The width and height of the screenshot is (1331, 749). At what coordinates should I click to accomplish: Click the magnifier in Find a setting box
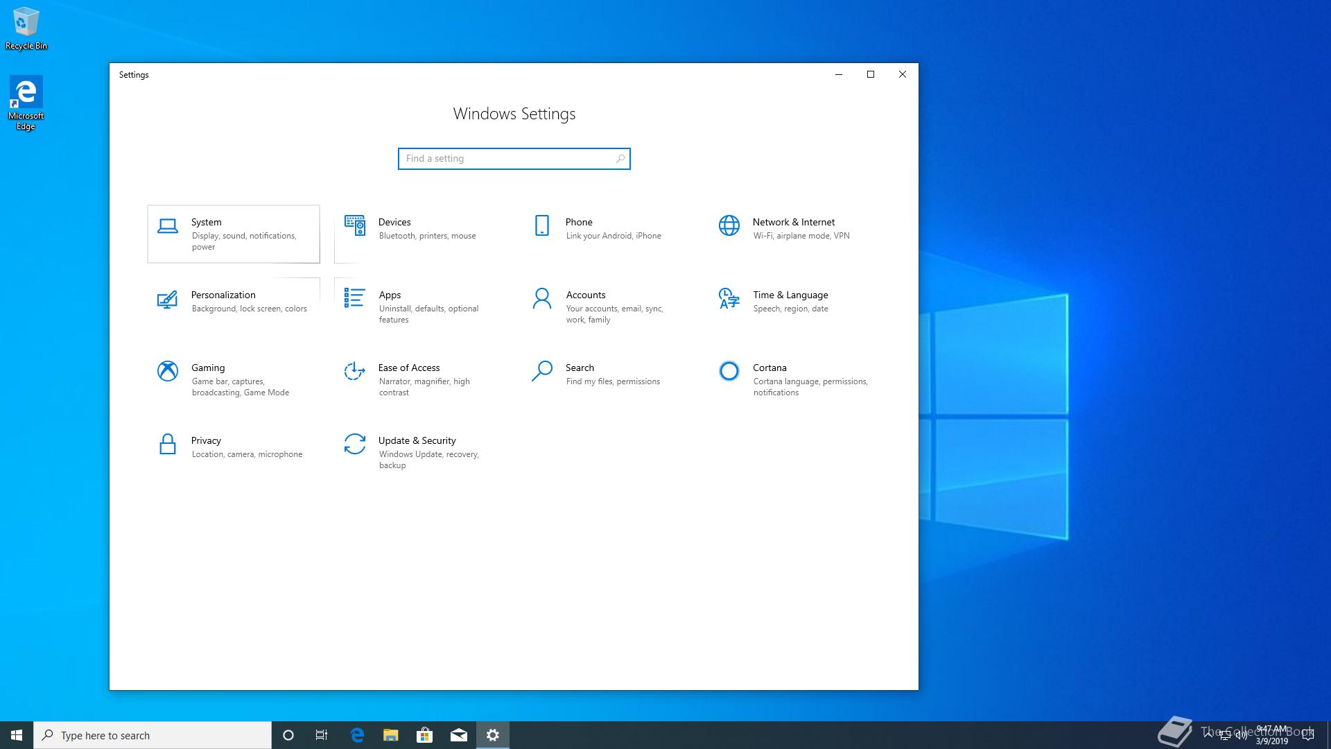[620, 159]
